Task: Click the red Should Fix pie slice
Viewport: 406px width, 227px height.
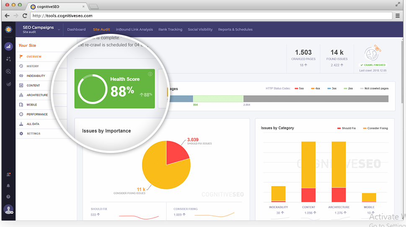Action: pyautogui.click(x=176, y=154)
